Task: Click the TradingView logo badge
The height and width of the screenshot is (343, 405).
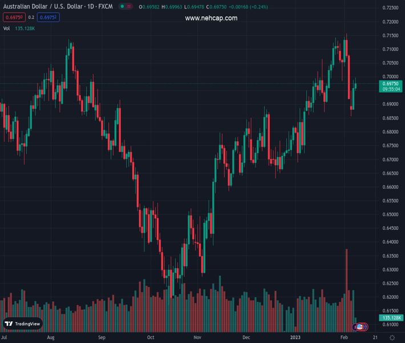Action: (x=23, y=324)
